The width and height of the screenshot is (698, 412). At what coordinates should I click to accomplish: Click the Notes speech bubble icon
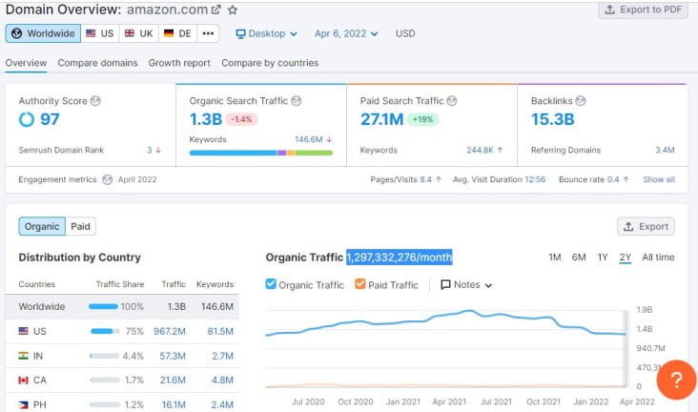445,284
